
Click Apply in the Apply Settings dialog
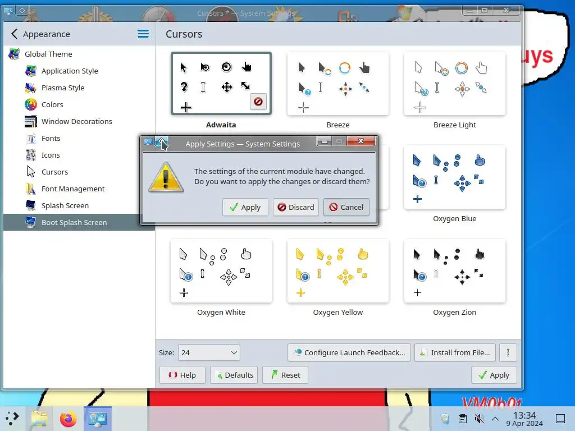pyautogui.click(x=245, y=207)
